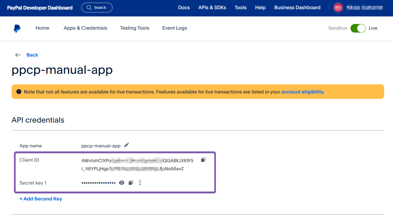Click the back arrow icon
393x222 pixels.
[18, 55]
